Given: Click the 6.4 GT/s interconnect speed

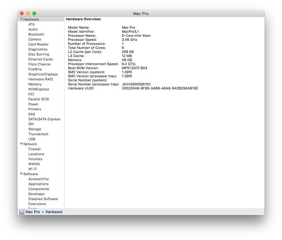Looking at the screenshot, I should 129,64.
